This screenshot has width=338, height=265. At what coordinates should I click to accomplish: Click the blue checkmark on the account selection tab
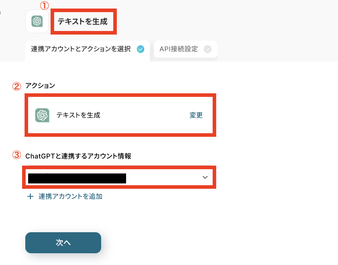140,49
